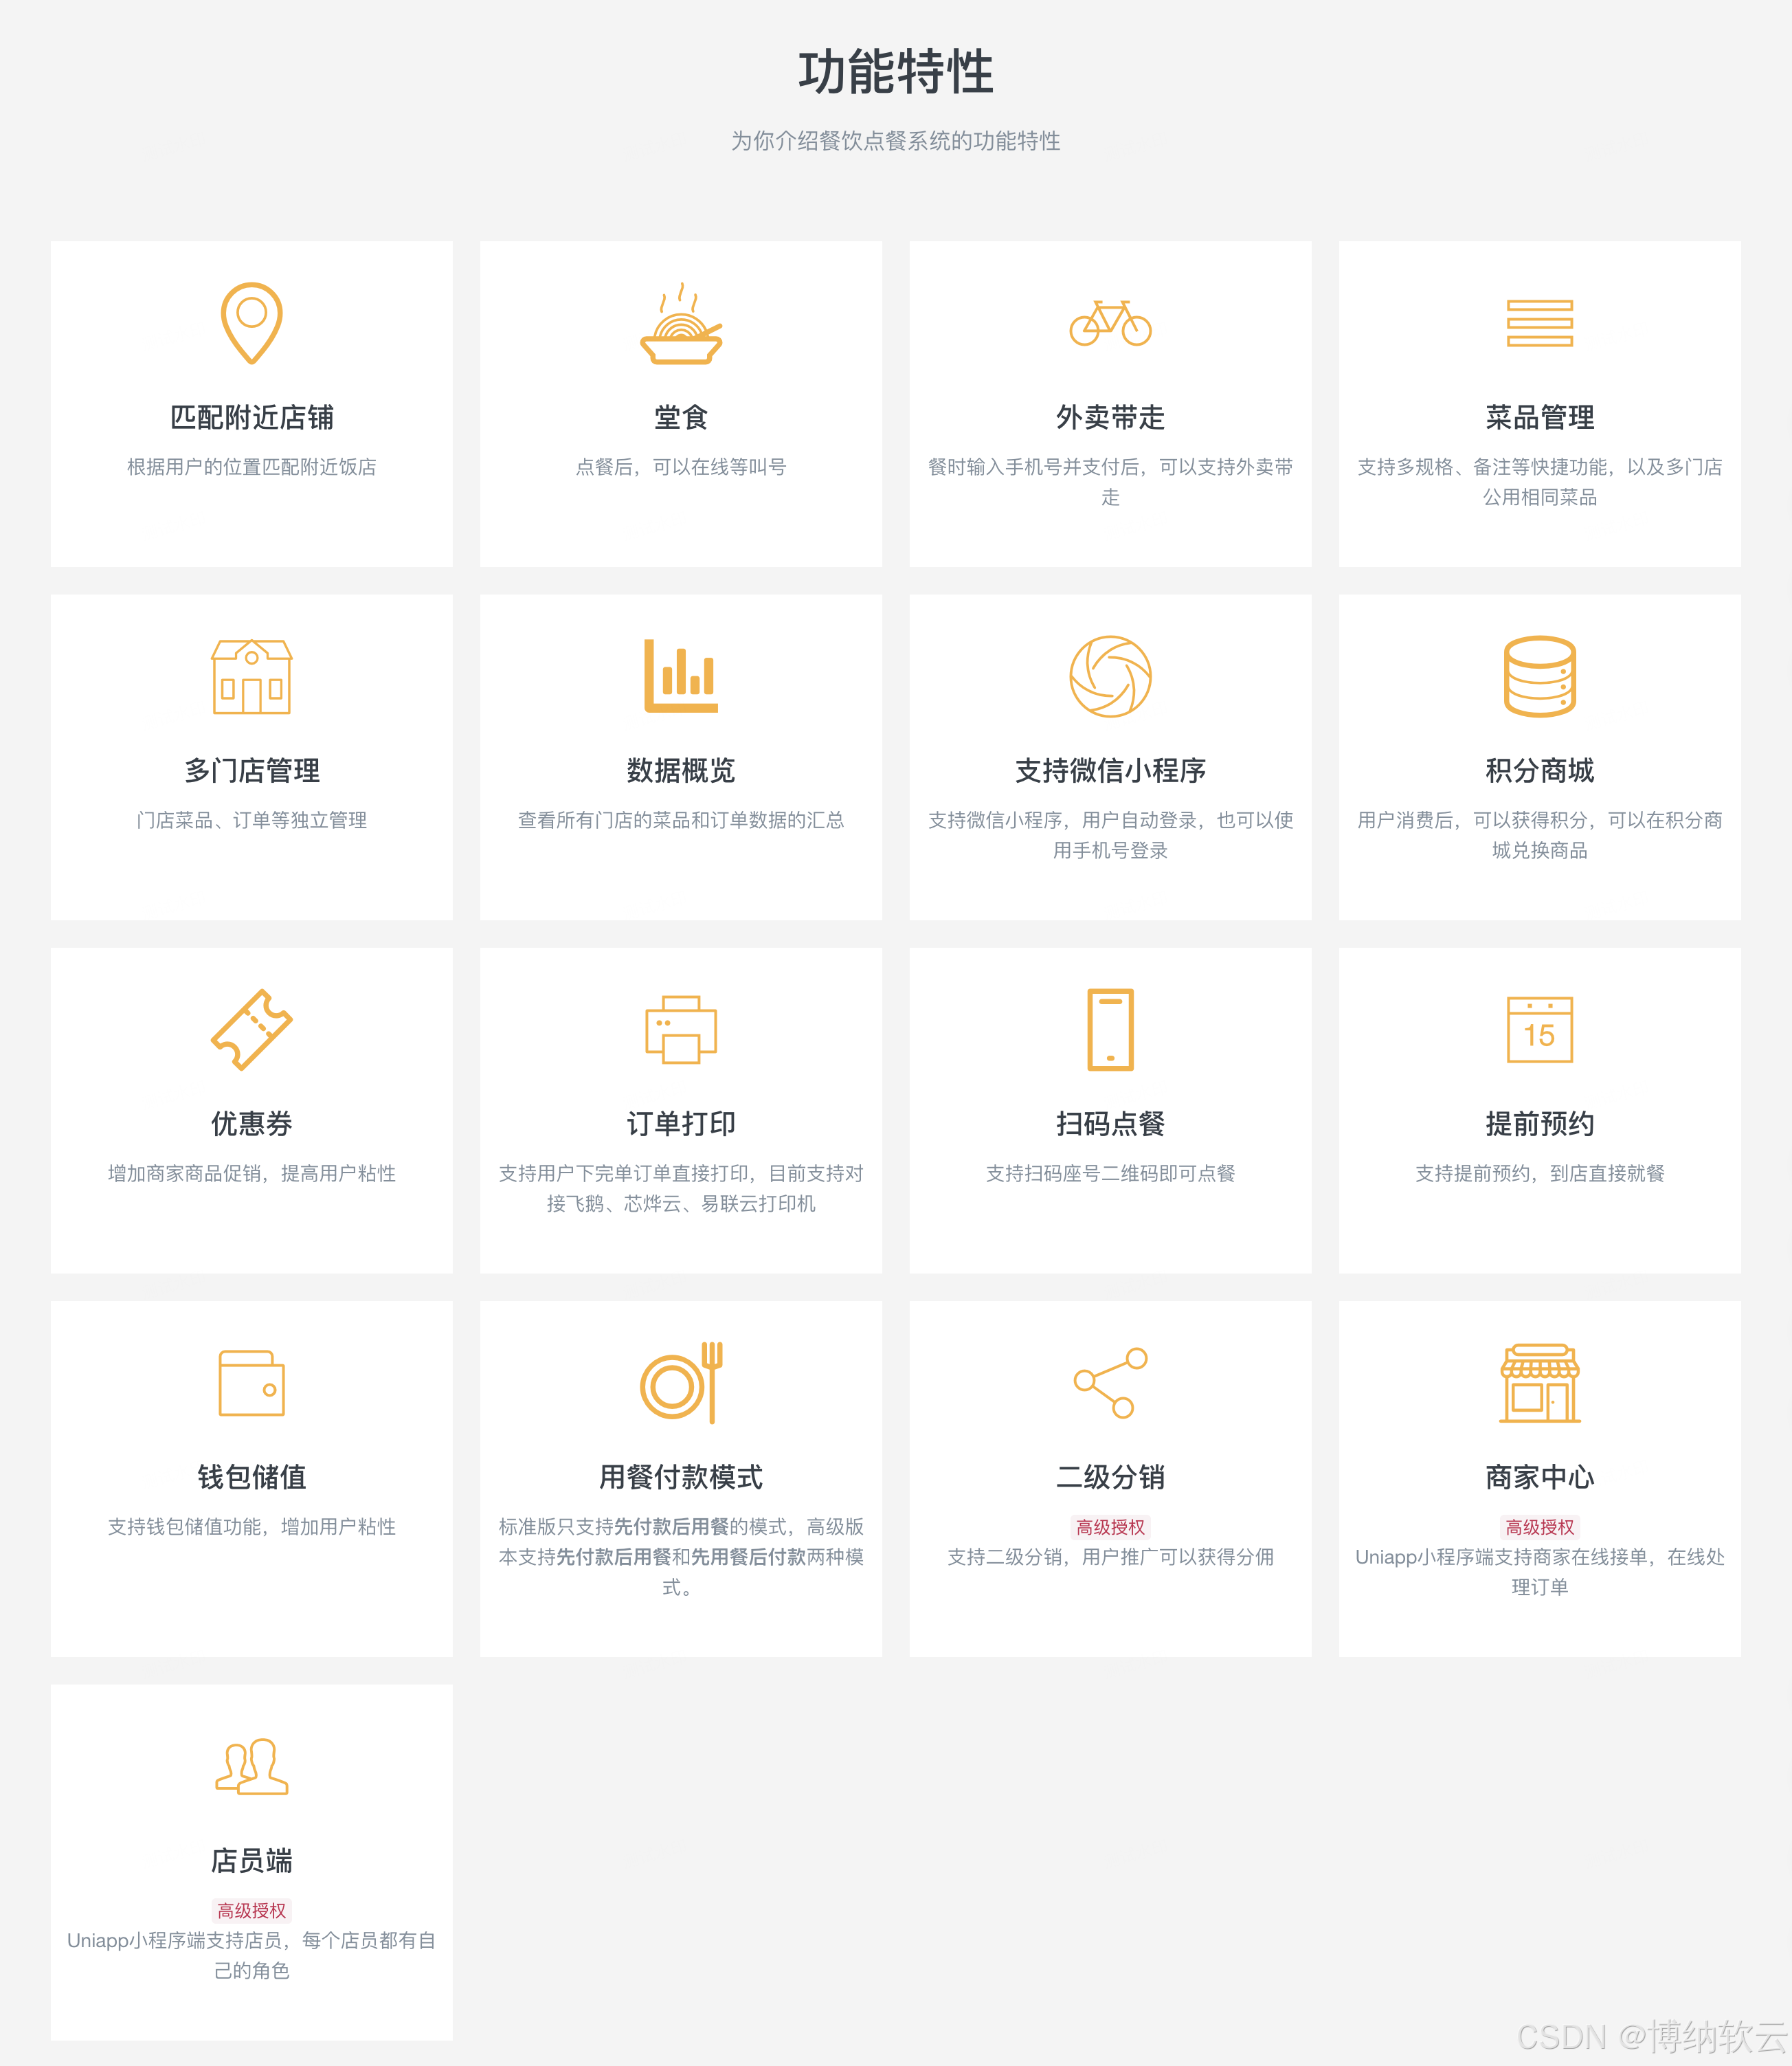Screen dimensions: 1792x2066
Task: Click the bar chart data overview icon
Action: pyautogui.click(x=681, y=676)
